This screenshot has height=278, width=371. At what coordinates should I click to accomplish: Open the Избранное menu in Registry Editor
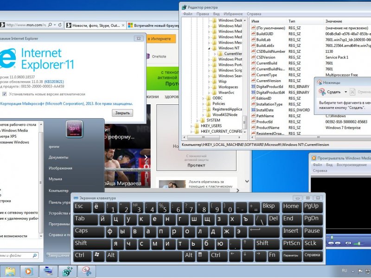click(x=233, y=14)
